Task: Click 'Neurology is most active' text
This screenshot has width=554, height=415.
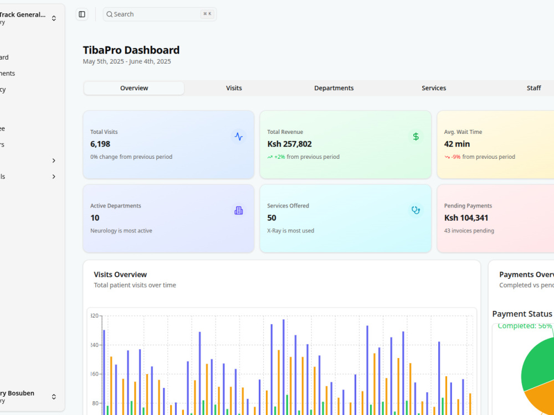Action: (121, 231)
